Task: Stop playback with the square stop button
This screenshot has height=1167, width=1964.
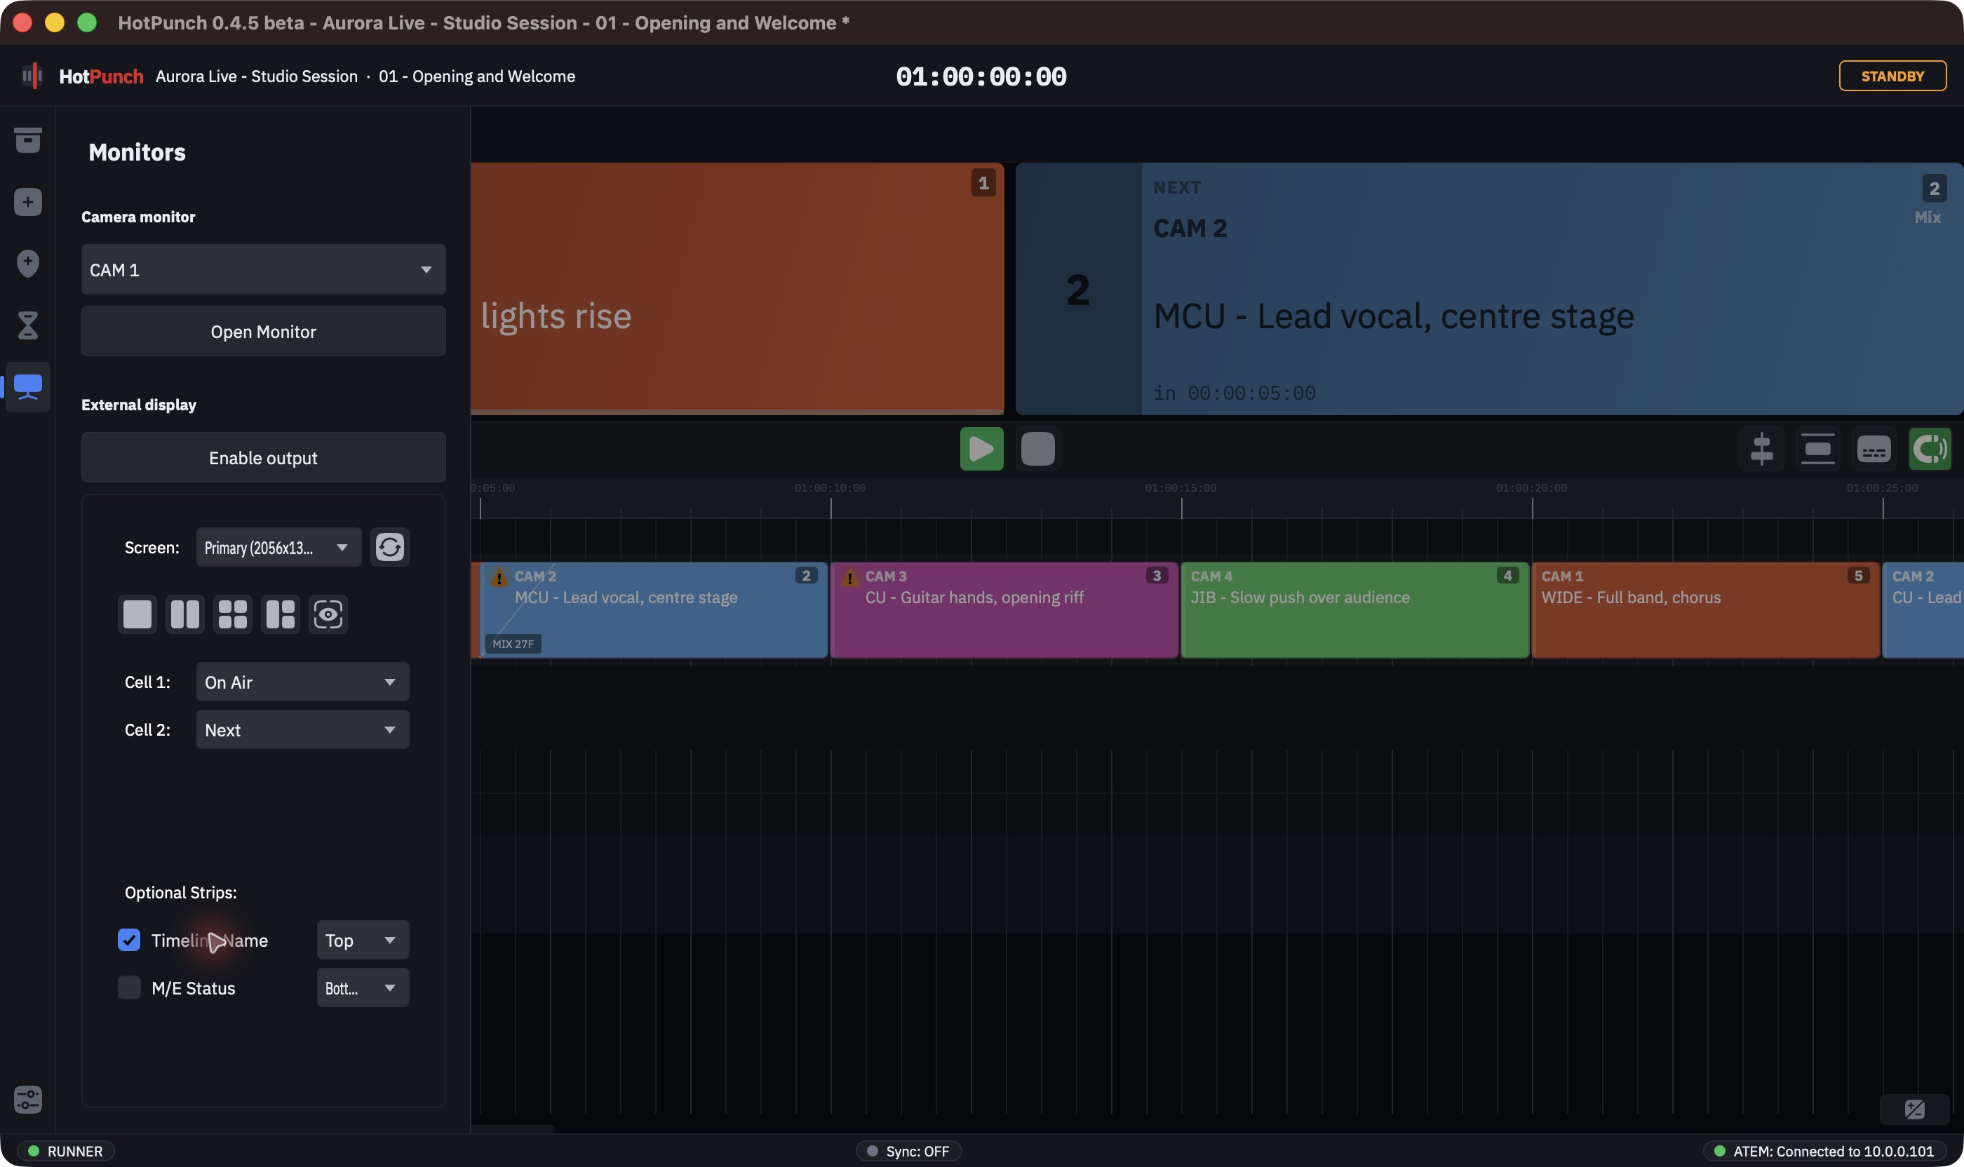Action: [1037, 449]
